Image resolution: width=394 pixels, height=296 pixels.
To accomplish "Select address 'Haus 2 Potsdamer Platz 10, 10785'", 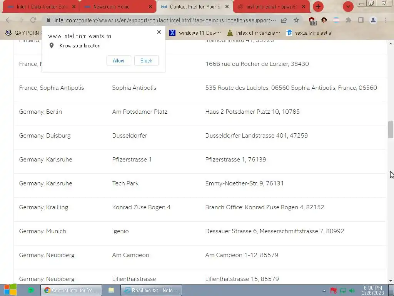I will tap(252, 112).
